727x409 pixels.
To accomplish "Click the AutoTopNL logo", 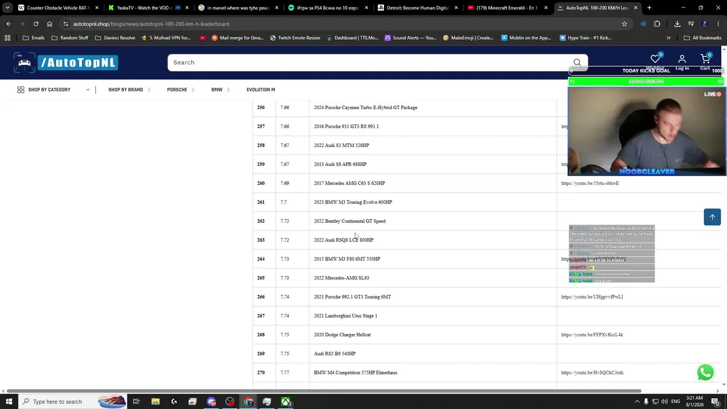I will (66, 62).
